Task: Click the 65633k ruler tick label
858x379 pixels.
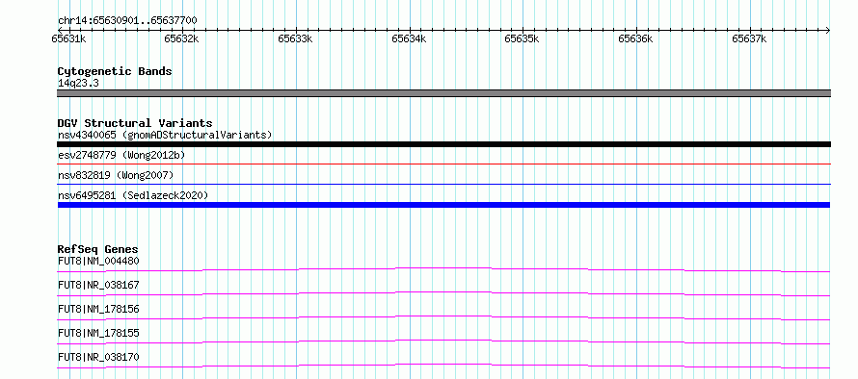Action: (296, 38)
